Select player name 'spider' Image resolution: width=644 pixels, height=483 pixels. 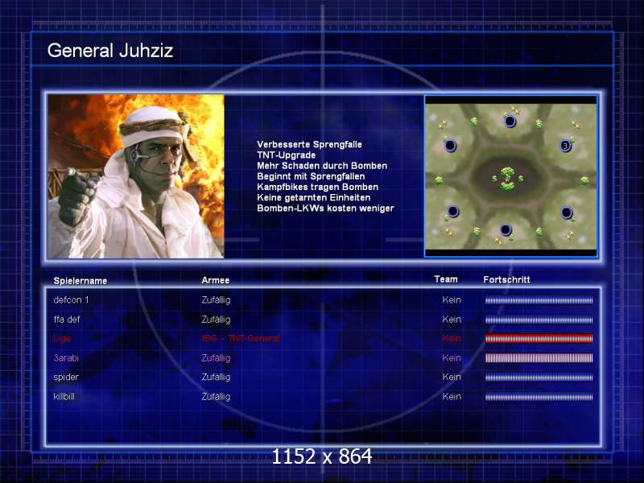(66, 378)
